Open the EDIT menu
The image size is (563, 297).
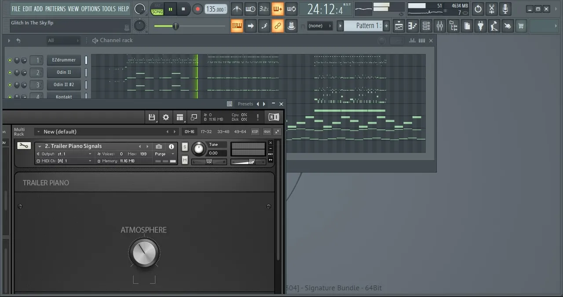[x=27, y=9]
